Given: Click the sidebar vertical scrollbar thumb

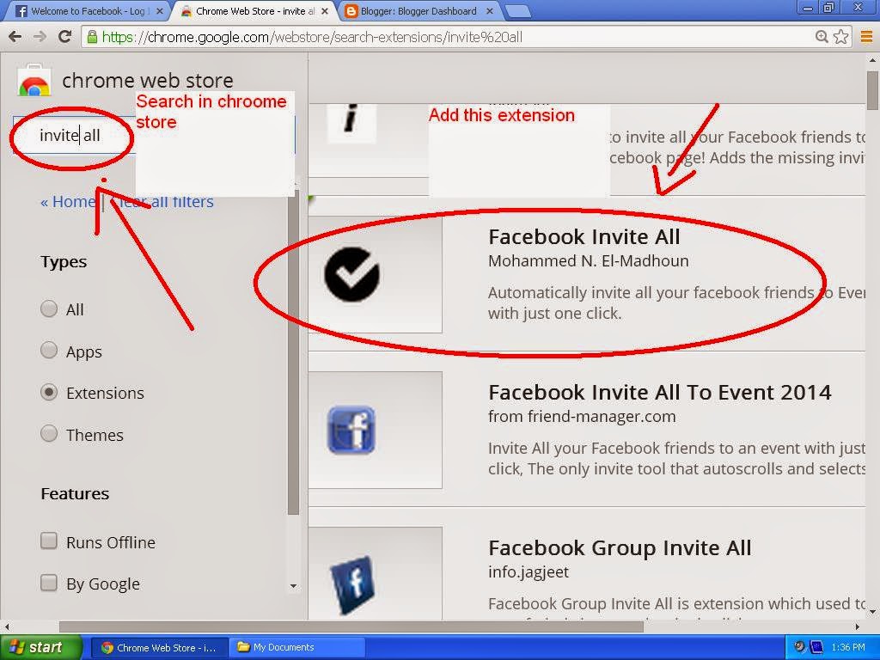Looking at the screenshot, I should click(x=293, y=353).
